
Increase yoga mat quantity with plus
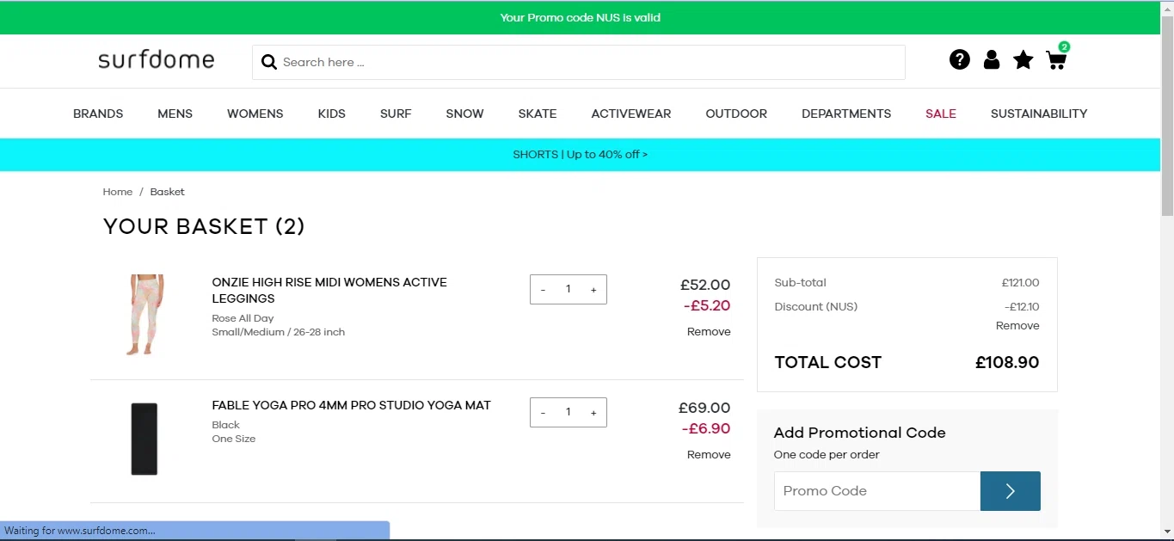593,413
